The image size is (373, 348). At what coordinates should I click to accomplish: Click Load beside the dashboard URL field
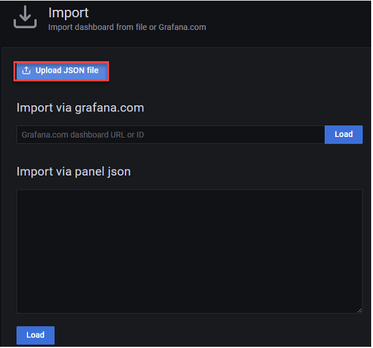[x=344, y=135]
